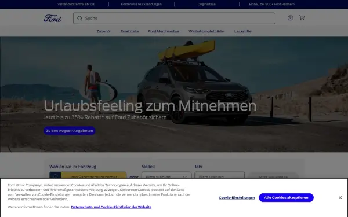
Task: Open the Ersatzteile menu
Action: point(129,31)
